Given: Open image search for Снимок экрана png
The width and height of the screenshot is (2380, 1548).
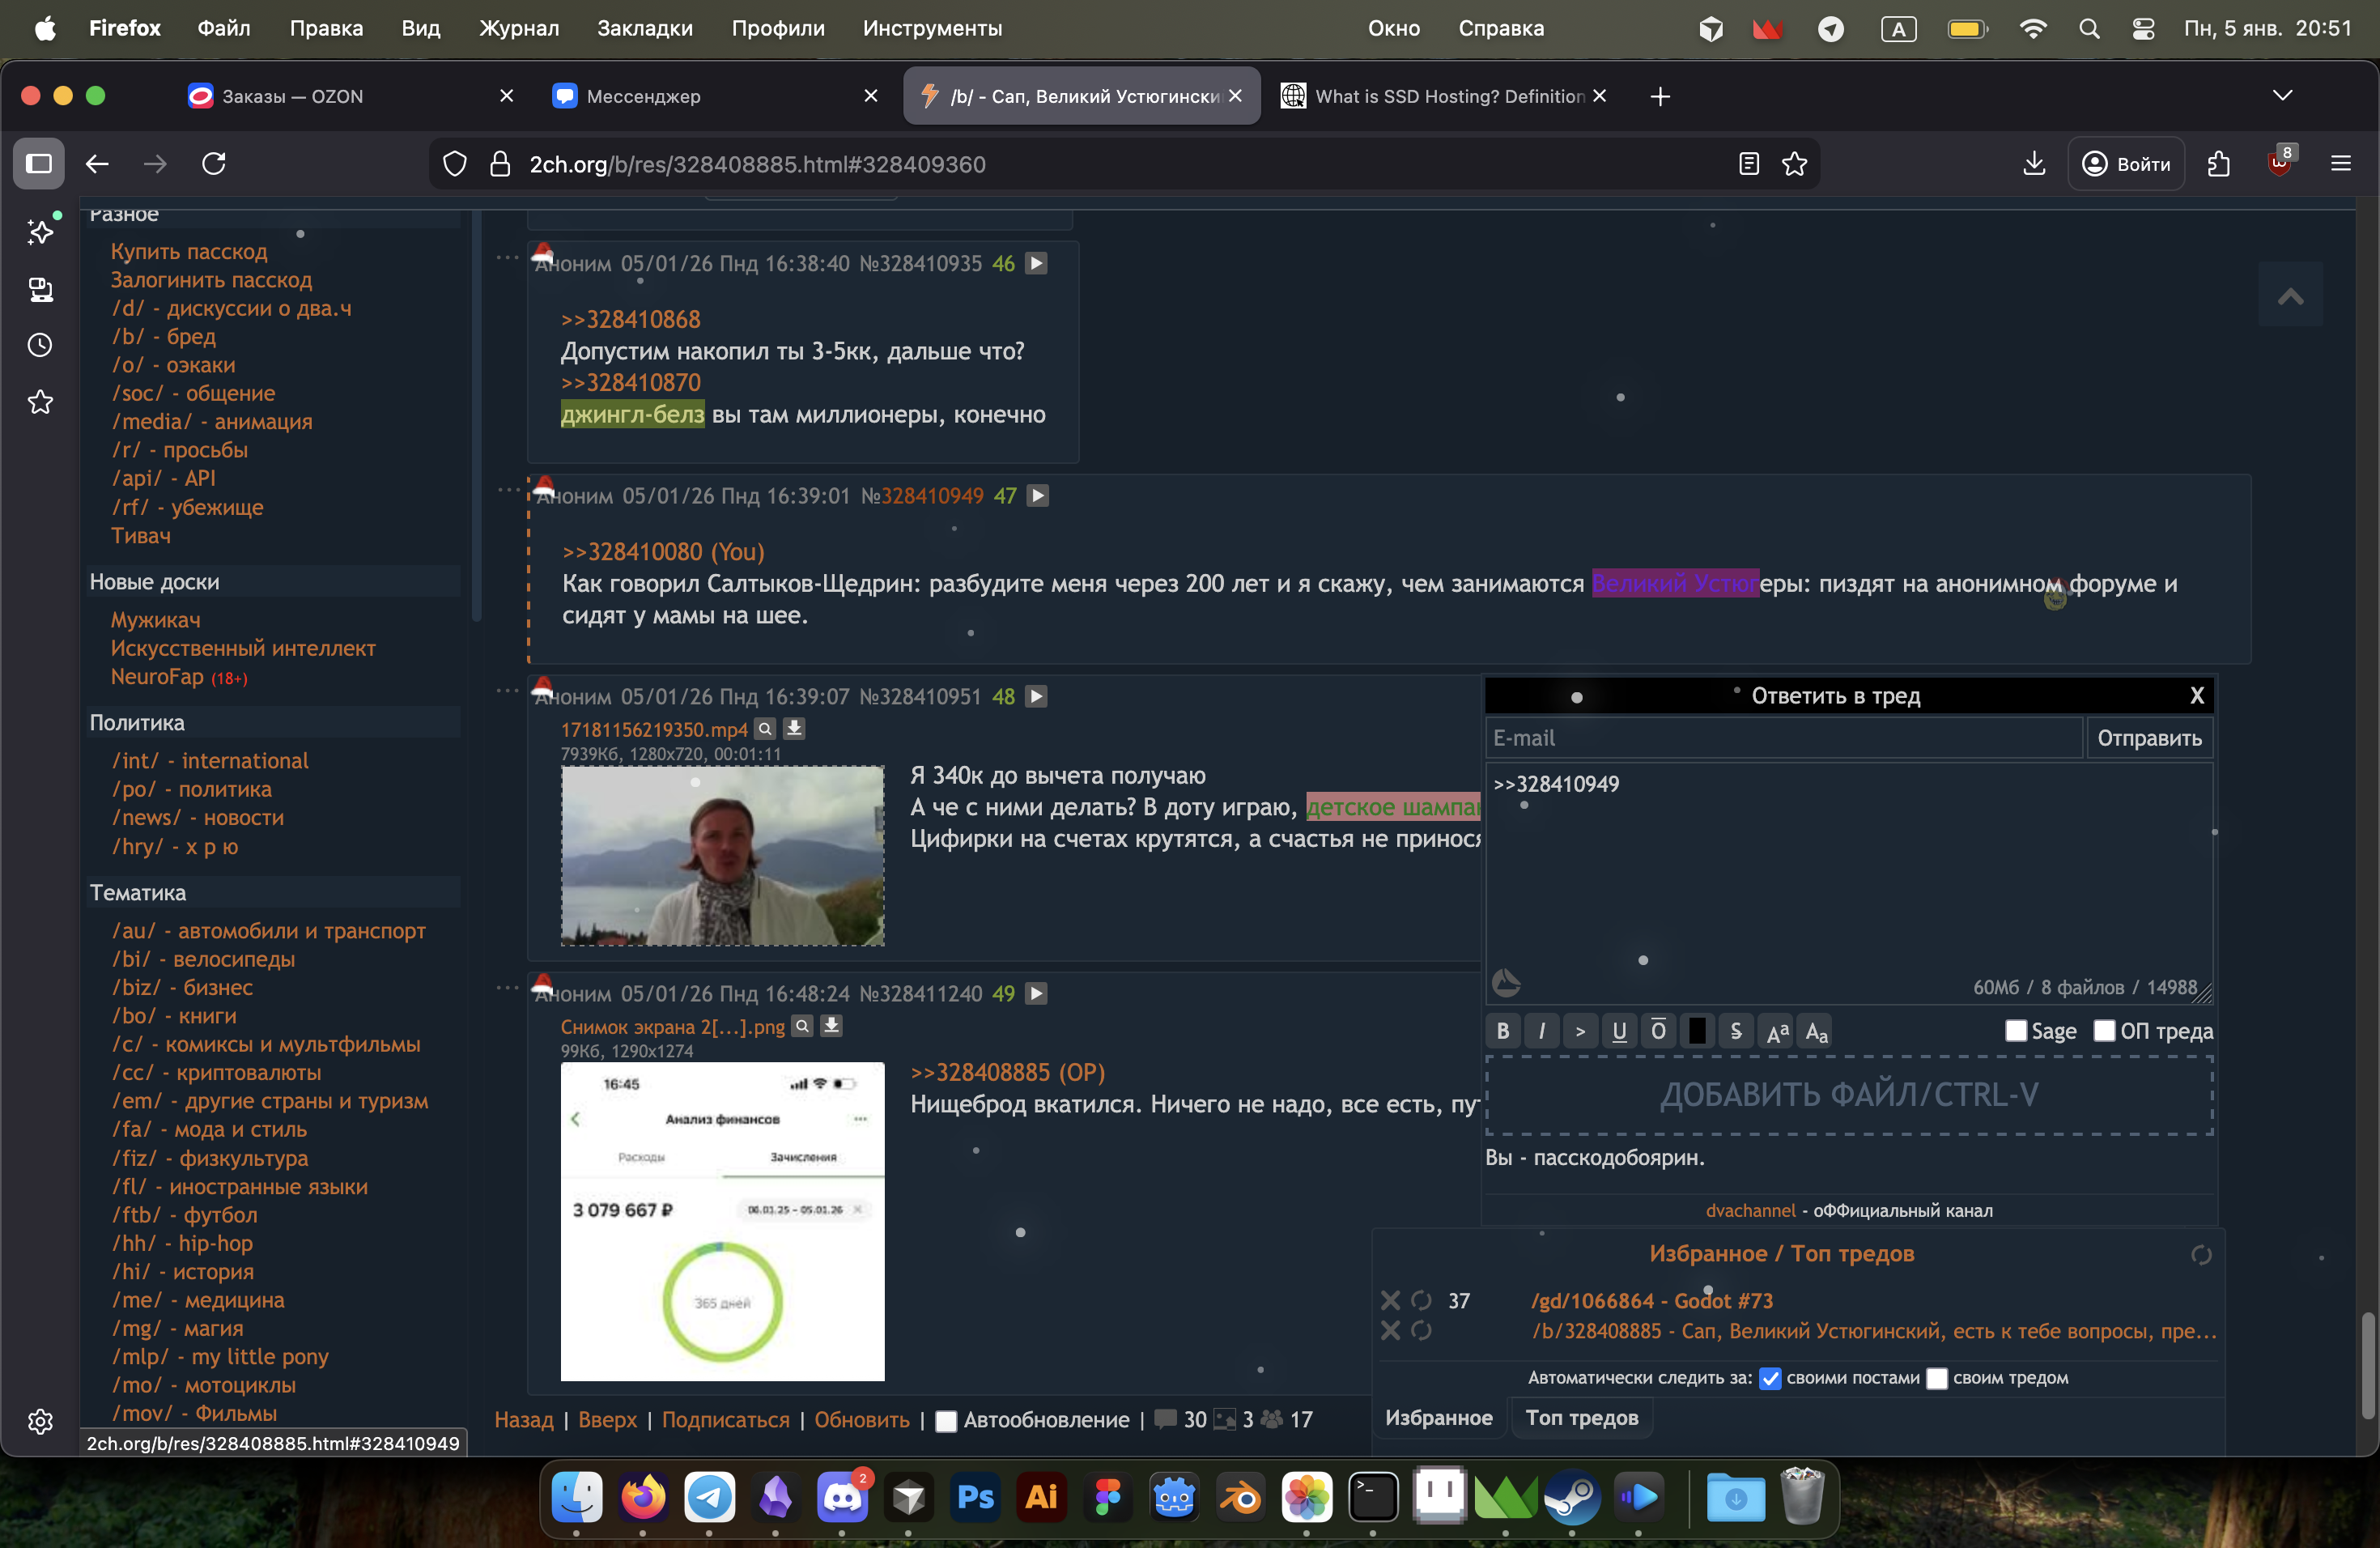Looking at the screenshot, I should tap(802, 1026).
